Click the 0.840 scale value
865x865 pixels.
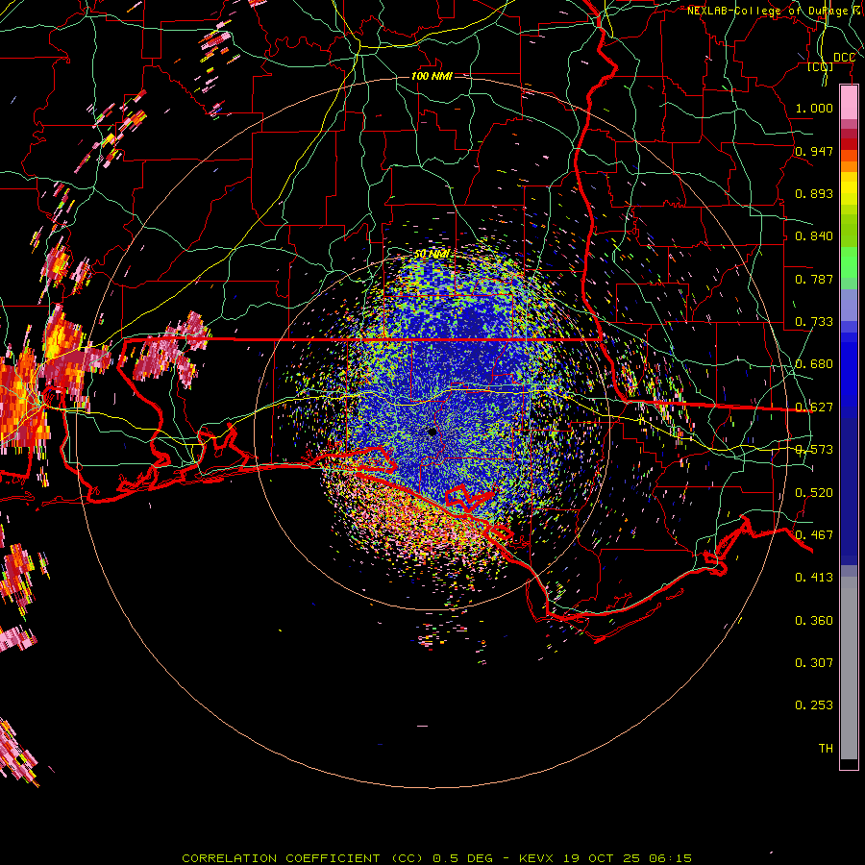(x=814, y=236)
